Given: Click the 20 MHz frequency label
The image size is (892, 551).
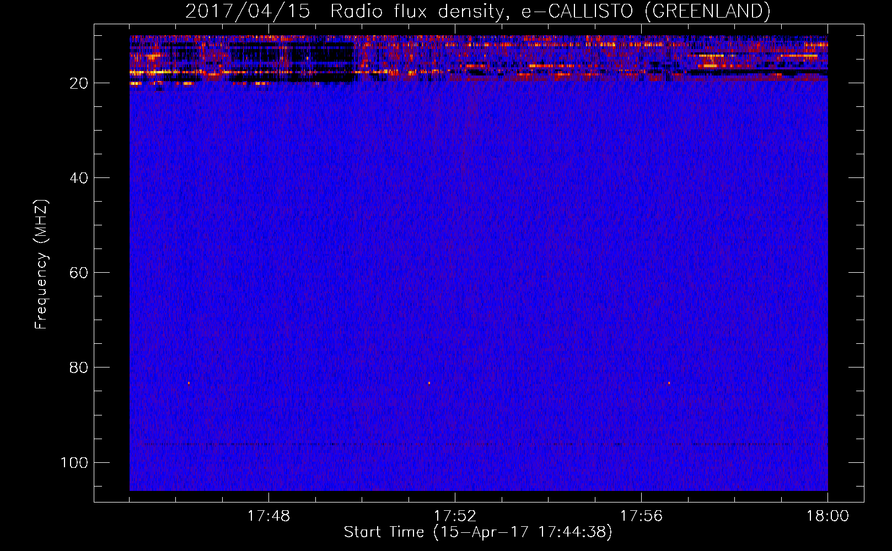Looking at the screenshot, I should (79, 83).
